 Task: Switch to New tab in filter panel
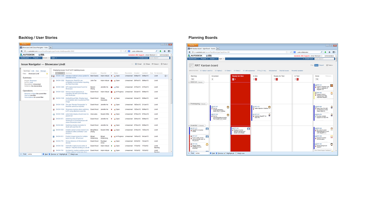point(37,71)
